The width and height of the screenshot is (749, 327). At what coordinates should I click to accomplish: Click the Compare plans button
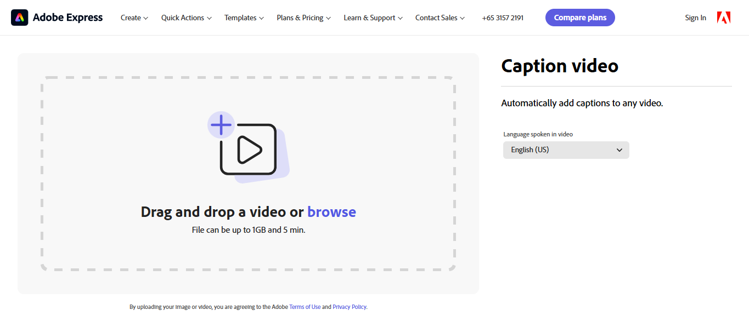(580, 17)
